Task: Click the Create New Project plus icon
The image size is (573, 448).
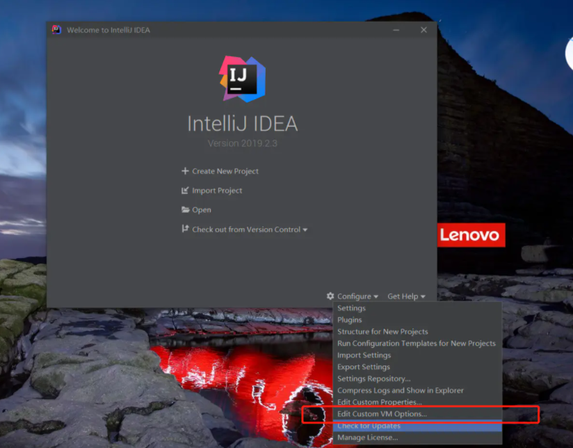Action: [185, 171]
